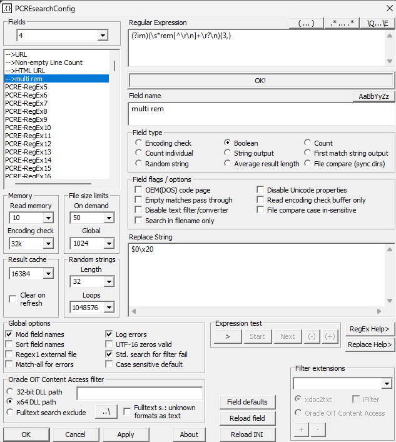
Task: Select Non-empty Line Count field
Action: tap(57, 63)
